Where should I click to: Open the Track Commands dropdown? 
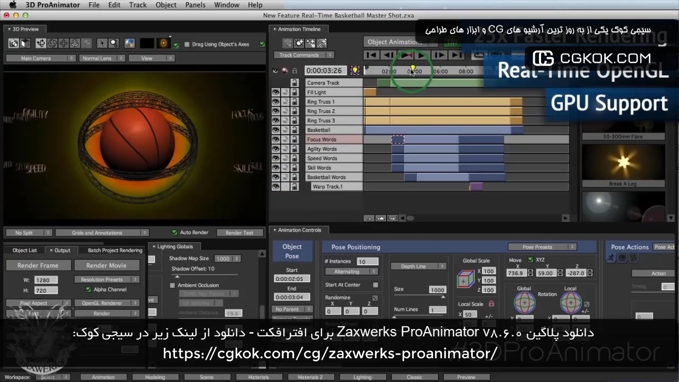[303, 55]
